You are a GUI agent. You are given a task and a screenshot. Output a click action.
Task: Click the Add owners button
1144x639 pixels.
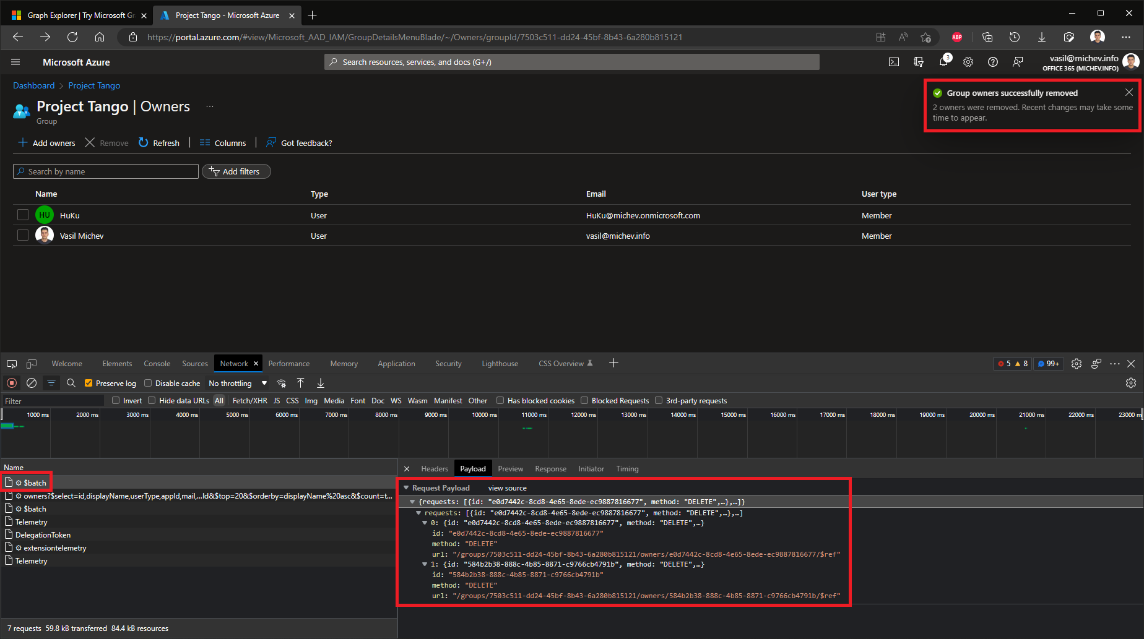[47, 143]
